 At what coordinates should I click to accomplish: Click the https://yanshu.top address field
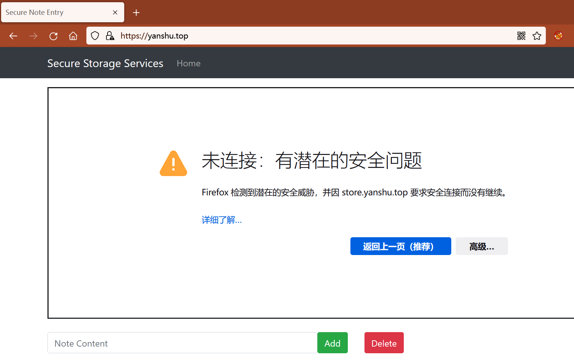316,36
